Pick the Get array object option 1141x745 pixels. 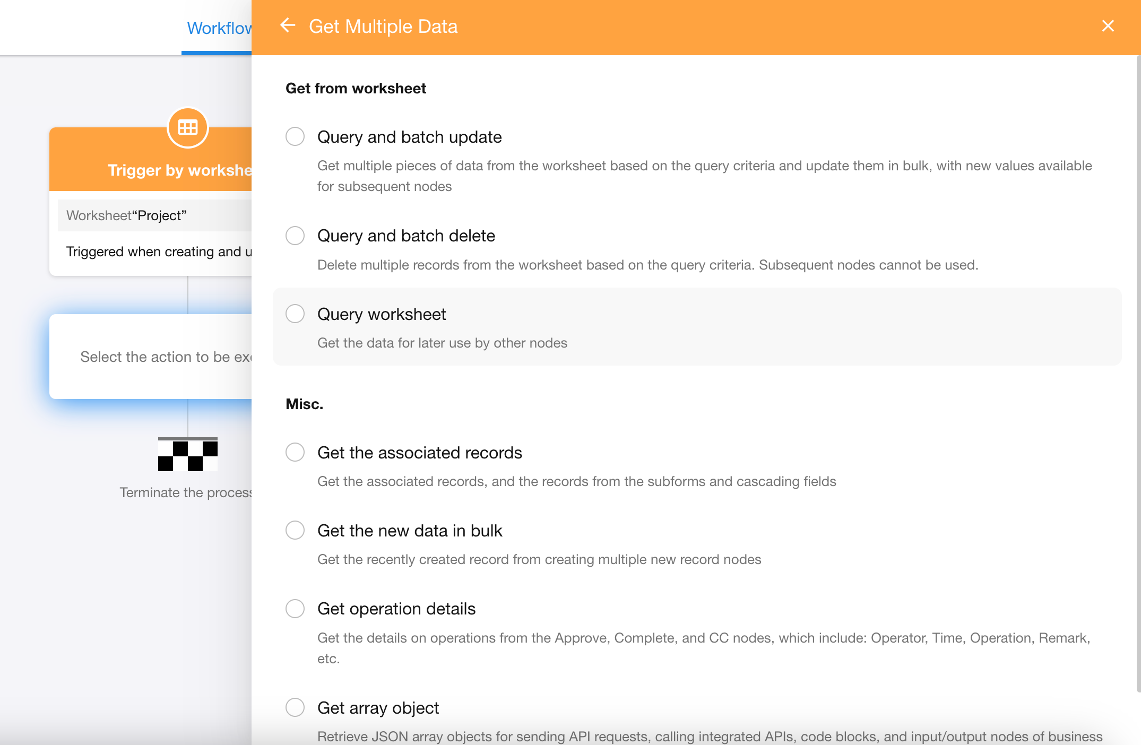[295, 707]
